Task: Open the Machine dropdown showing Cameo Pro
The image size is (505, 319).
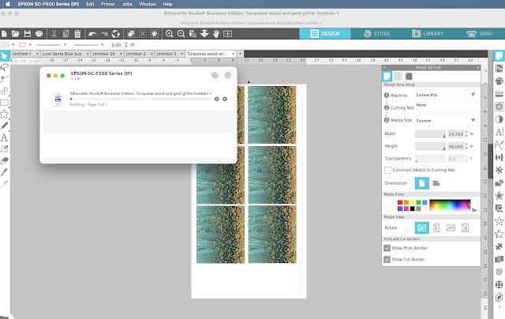Action: pyautogui.click(x=446, y=95)
